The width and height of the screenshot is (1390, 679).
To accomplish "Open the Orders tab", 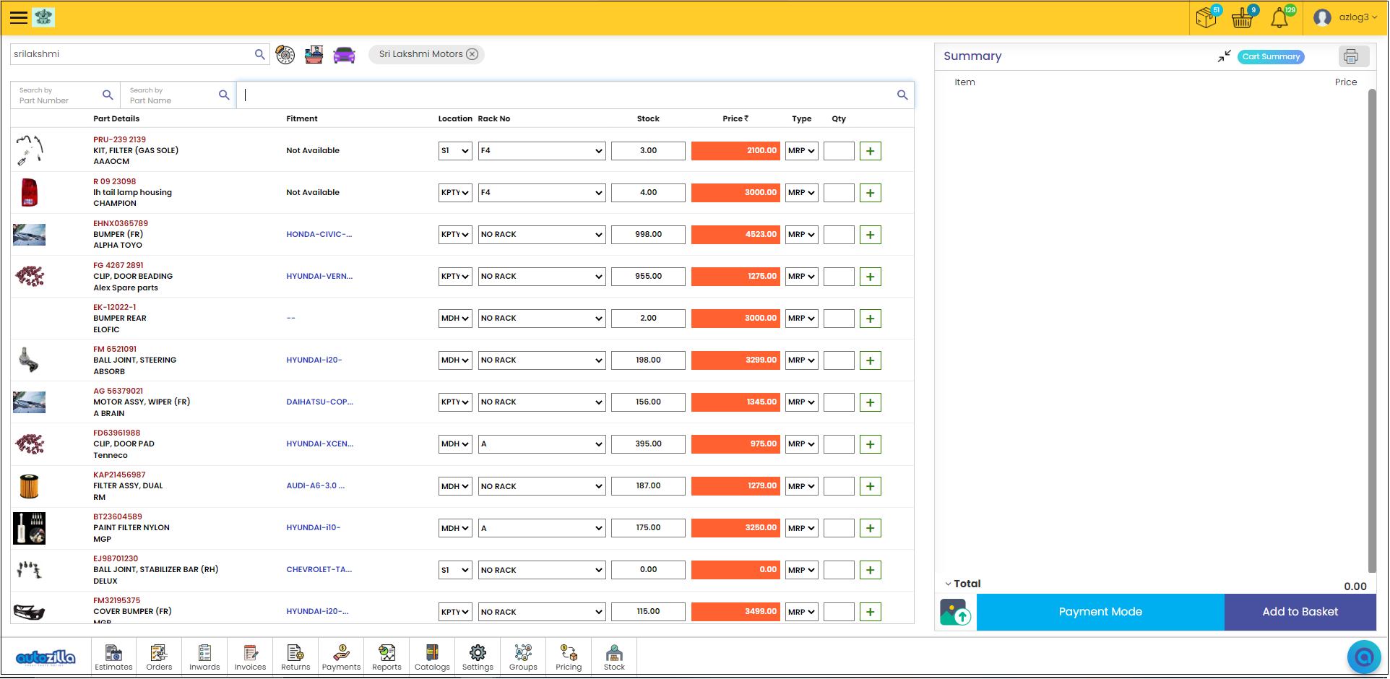I will tap(159, 657).
